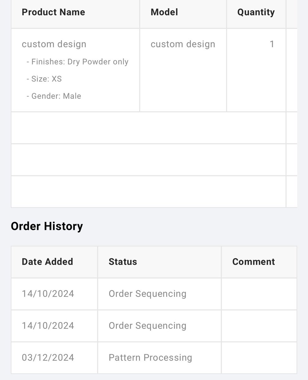308x380 pixels.
Task: Click the Order History heading
Action: tap(47, 226)
